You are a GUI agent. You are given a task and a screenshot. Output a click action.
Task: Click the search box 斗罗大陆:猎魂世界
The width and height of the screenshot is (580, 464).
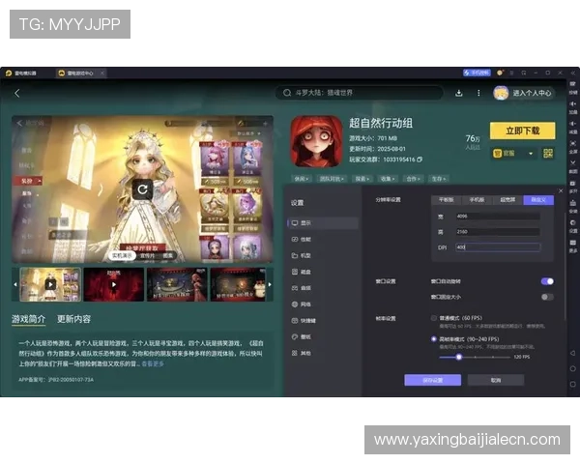coord(359,93)
